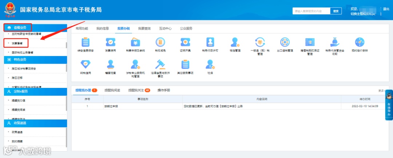Select 提醒我阅读 reminder tab
The height and width of the screenshot is (158, 393).
tap(112, 90)
